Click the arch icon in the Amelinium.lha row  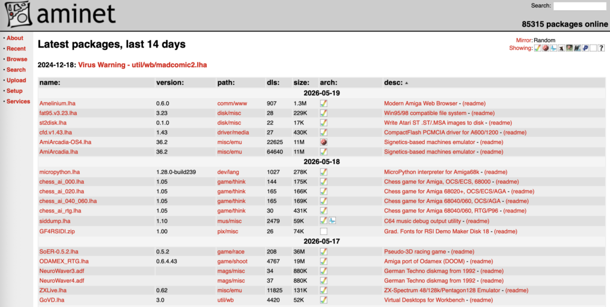pyautogui.click(x=323, y=104)
